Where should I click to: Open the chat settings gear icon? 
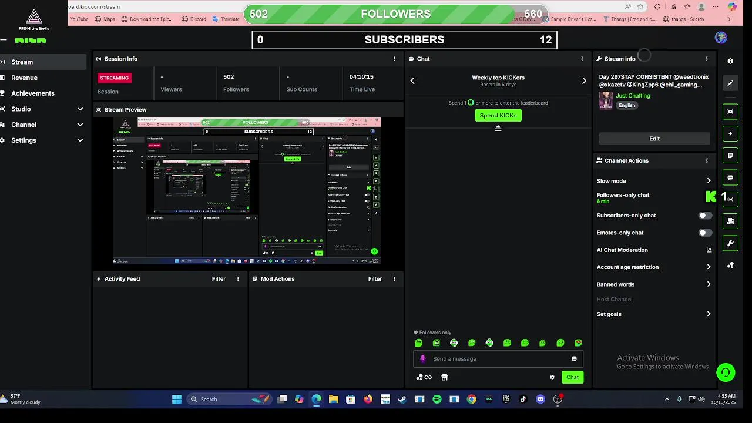(x=552, y=377)
